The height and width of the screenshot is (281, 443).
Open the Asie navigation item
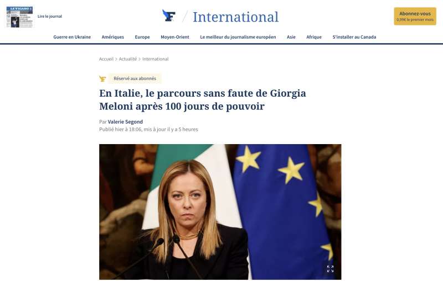tap(291, 37)
